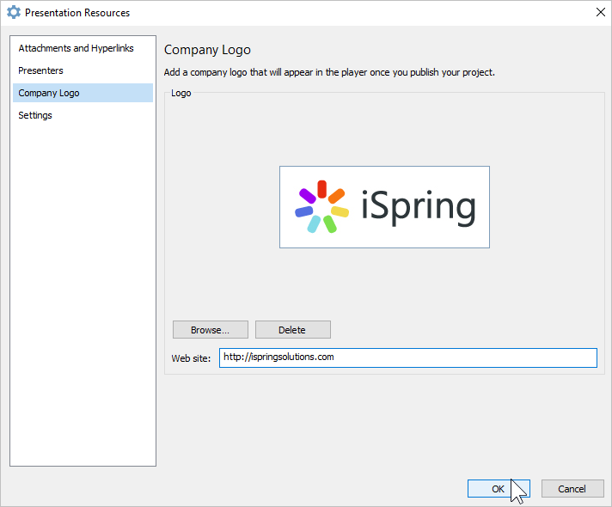This screenshot has width=612, height=507.
Task: Click the 'Logo' group box label
Action: (x=181, y=93)
